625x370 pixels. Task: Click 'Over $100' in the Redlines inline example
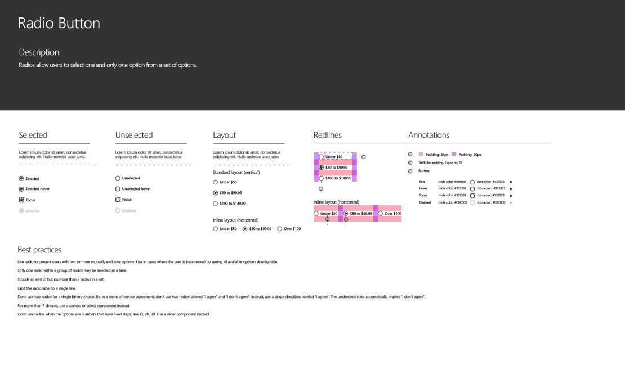point(380,214)
